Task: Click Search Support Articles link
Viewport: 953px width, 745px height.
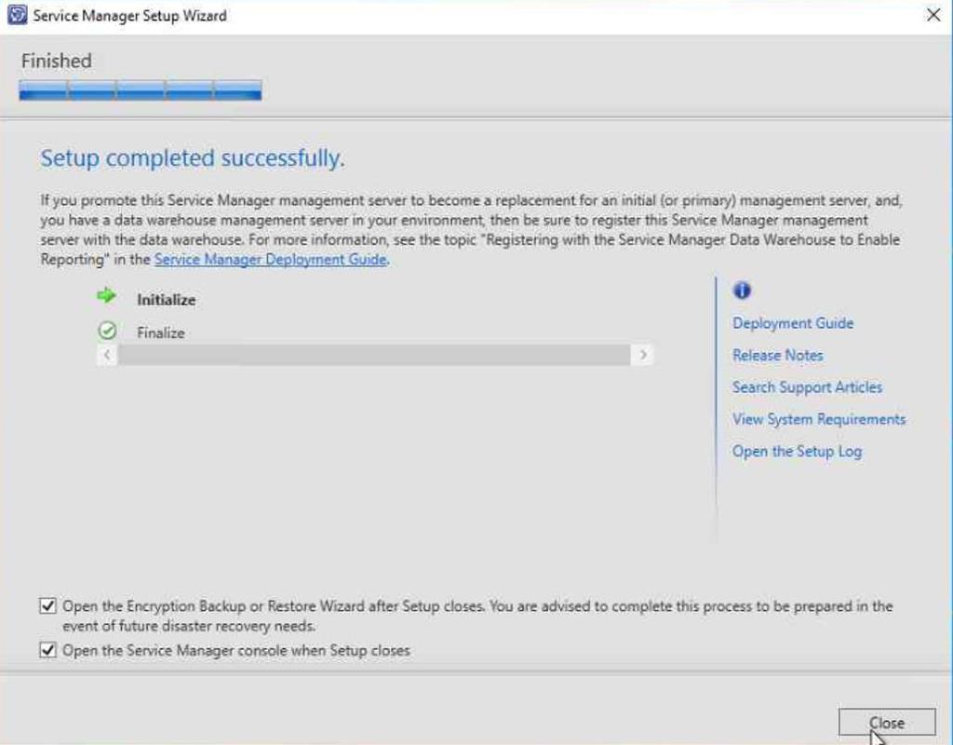Action: coord(807,387)
